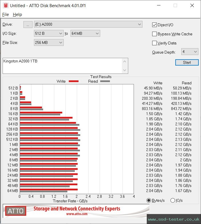Click the 512 B row read value 50.29 MB/s
This screenshot has width=201, height=224.
[x=182, y=88]
